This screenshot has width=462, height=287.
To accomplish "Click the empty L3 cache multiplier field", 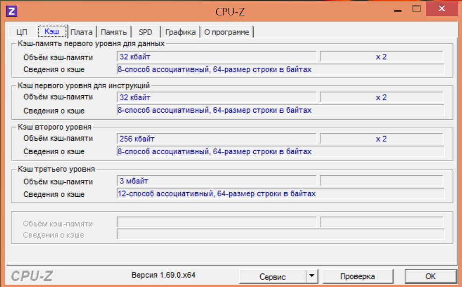I will tap(381, 181).
